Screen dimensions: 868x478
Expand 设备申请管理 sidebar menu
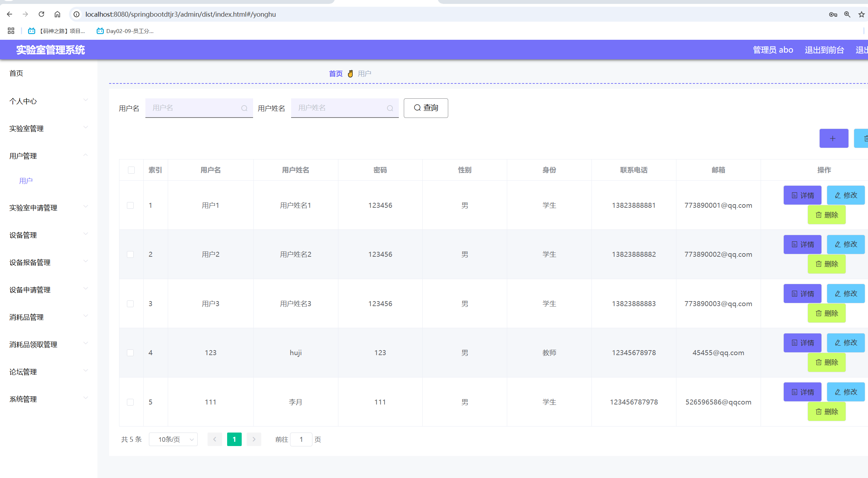pyautogui.click(x=49, y=290)
